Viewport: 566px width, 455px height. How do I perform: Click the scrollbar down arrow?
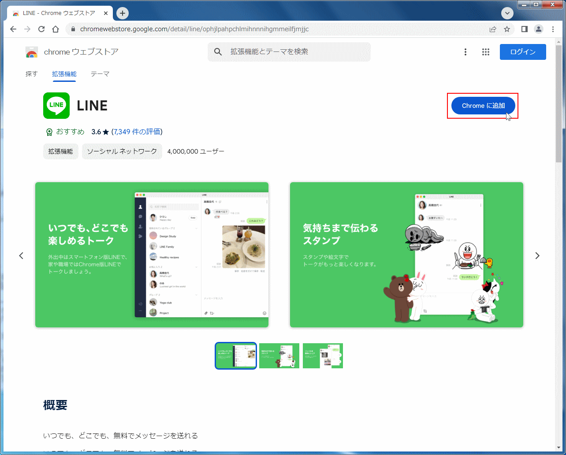coord(559,448)
